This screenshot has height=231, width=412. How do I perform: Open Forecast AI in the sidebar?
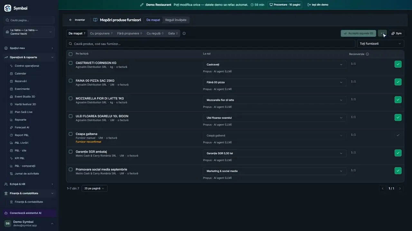(22, 127)
